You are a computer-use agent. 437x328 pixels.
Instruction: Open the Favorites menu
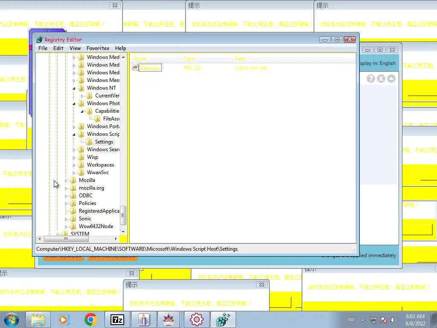98,48
